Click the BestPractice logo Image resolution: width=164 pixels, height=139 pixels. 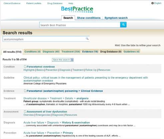(77, 9)
